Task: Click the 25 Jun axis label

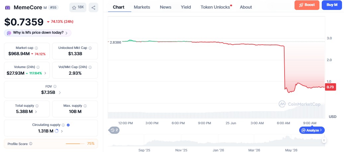Action: click(x=231, y=123)
